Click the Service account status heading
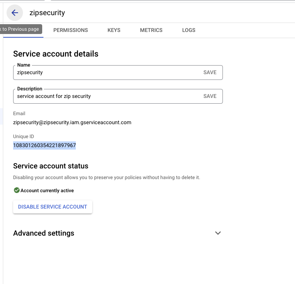 coord(51,166)
